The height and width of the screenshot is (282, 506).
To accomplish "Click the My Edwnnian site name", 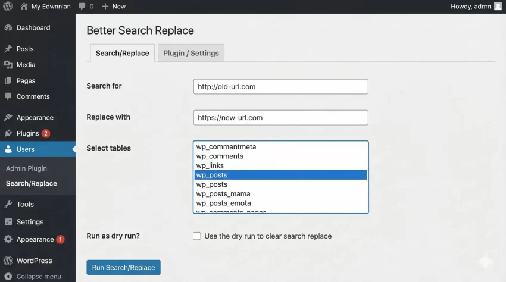I will 51,7.
